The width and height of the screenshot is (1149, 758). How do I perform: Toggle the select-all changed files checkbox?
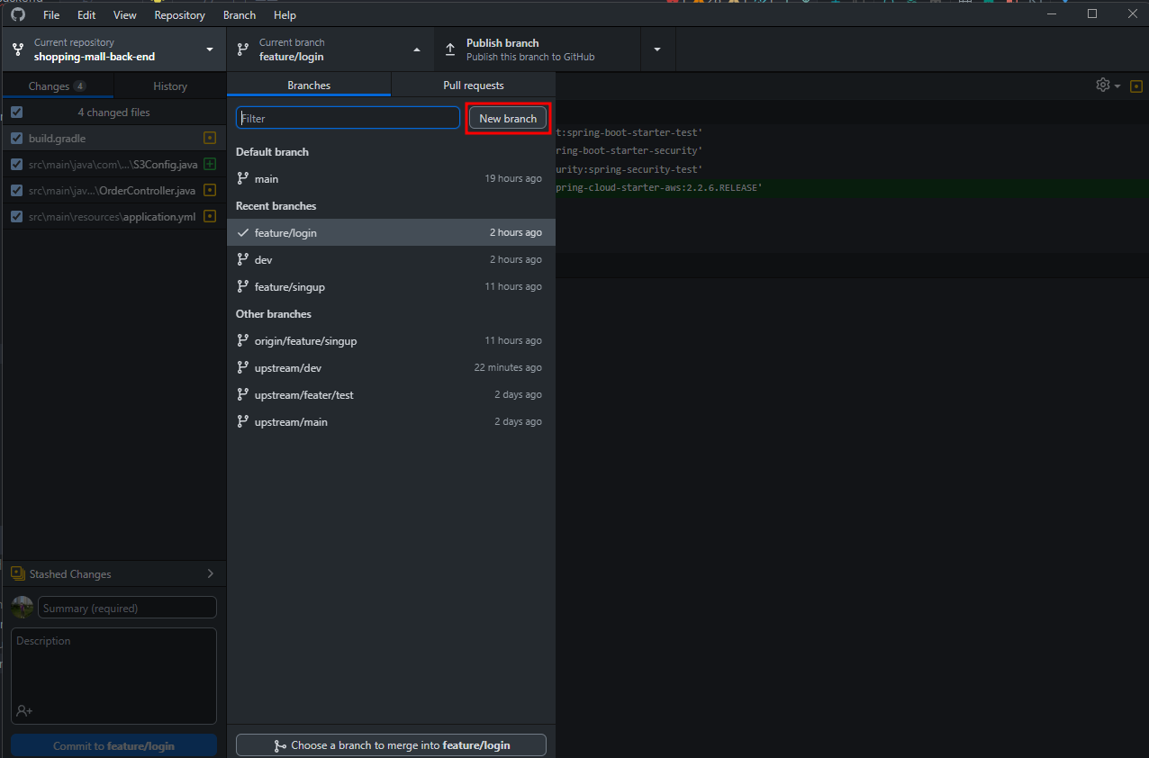click(17, 113)
